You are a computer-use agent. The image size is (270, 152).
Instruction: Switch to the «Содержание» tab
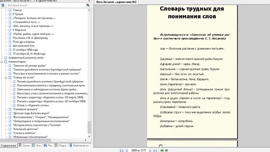point(8,146)
